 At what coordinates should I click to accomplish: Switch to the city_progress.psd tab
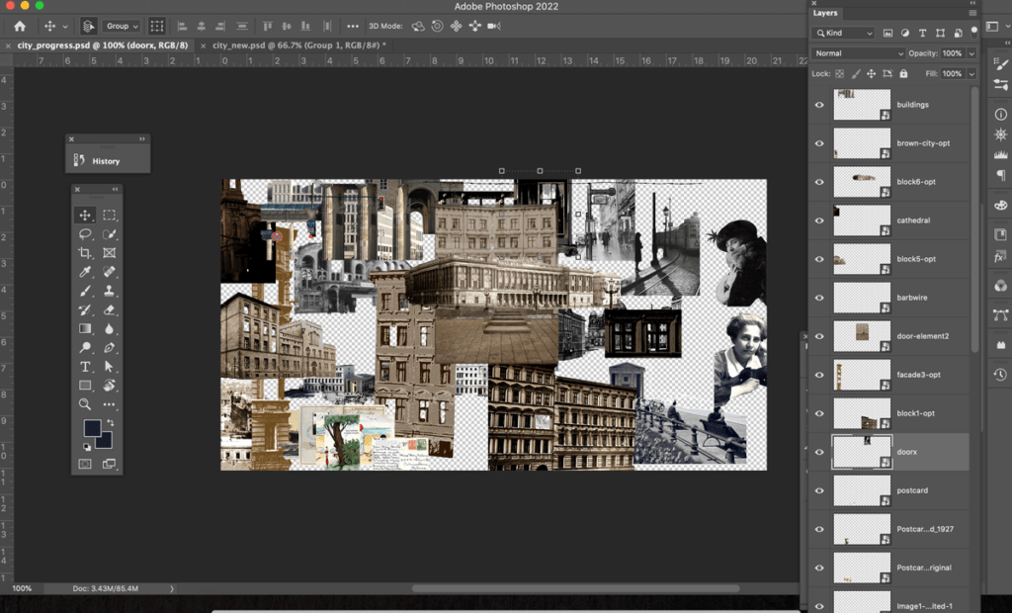pyautogui.click(x=99, y=45)
